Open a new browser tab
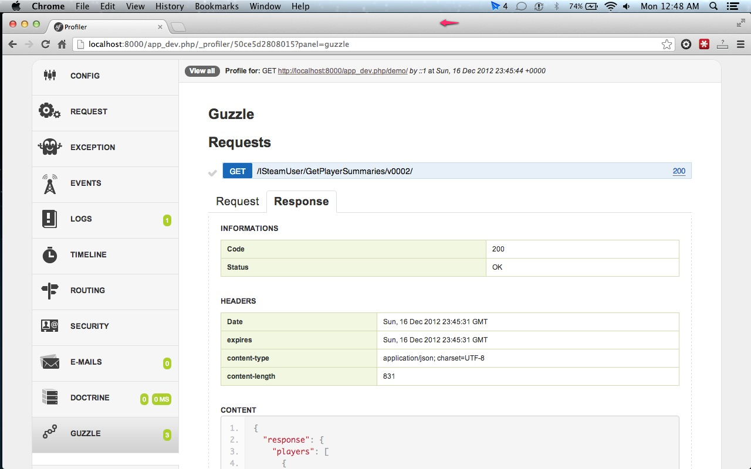The width and height of the screenshot is (751, 469). 178,27
